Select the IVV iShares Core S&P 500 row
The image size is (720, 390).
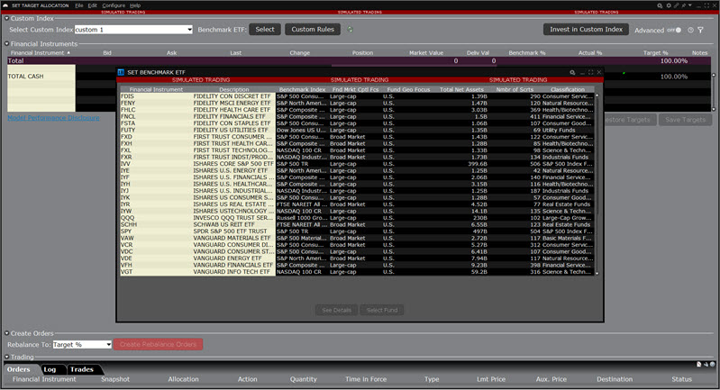tap(357, 164)
